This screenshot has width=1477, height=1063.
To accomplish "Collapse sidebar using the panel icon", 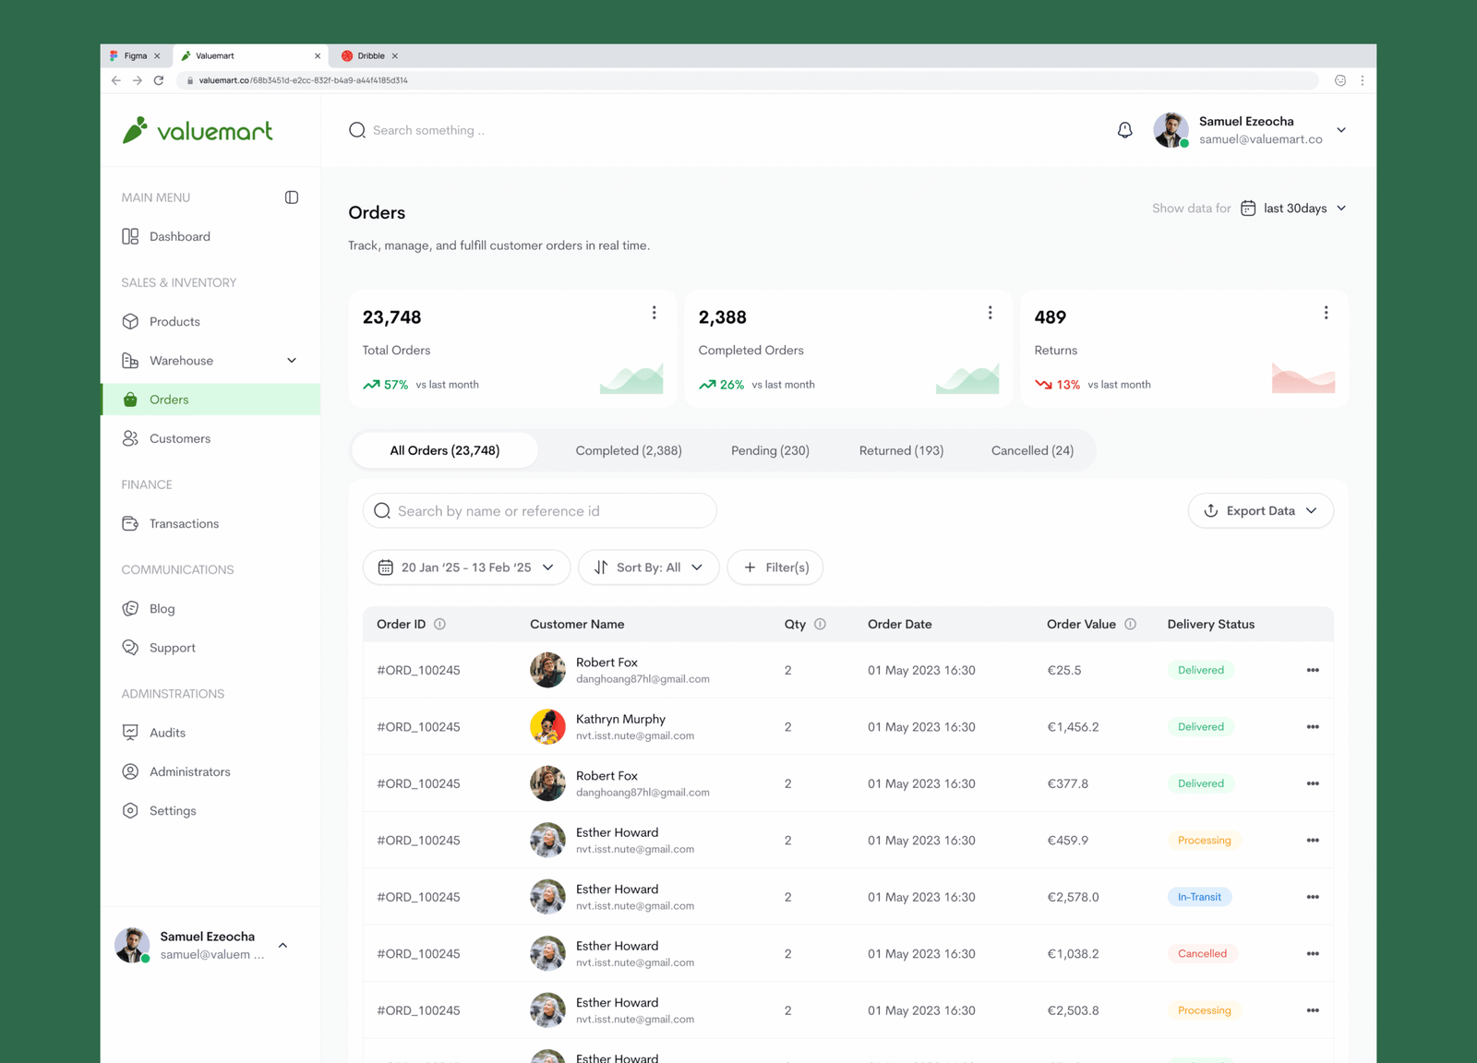I will click(x=292, y=197).
